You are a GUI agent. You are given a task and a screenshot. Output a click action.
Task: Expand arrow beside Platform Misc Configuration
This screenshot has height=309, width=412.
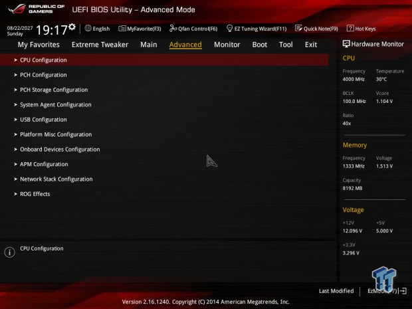[15, 134]
